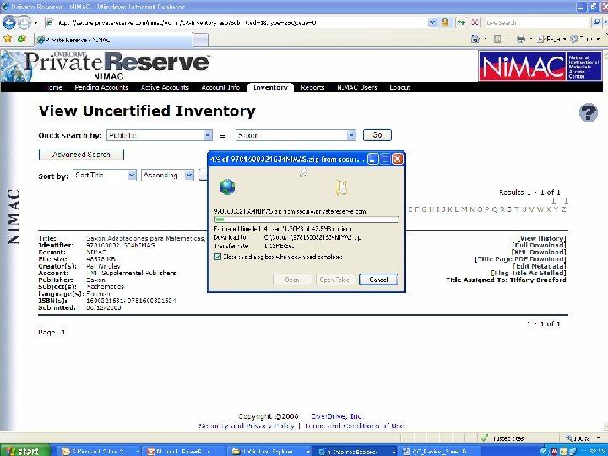This screenshot has width=608, height=456.
Task: Click the Stop loading red X icon
Action: click(x=475, y=23)
